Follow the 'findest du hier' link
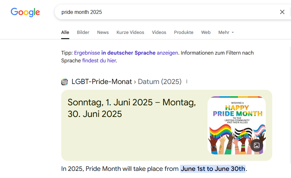 pyautogui.click(x=99, y=60)
